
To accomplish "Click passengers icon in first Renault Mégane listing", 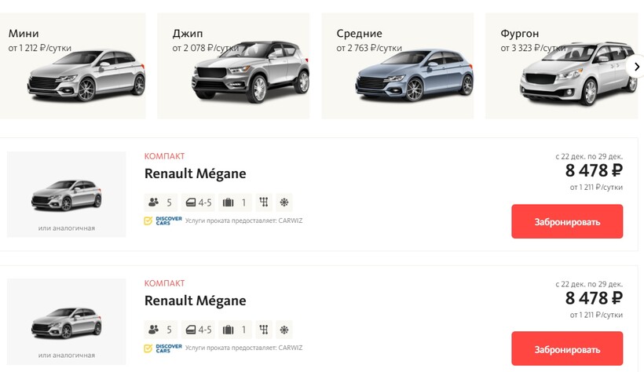I will pyautogui.click(x=153, y=202).
